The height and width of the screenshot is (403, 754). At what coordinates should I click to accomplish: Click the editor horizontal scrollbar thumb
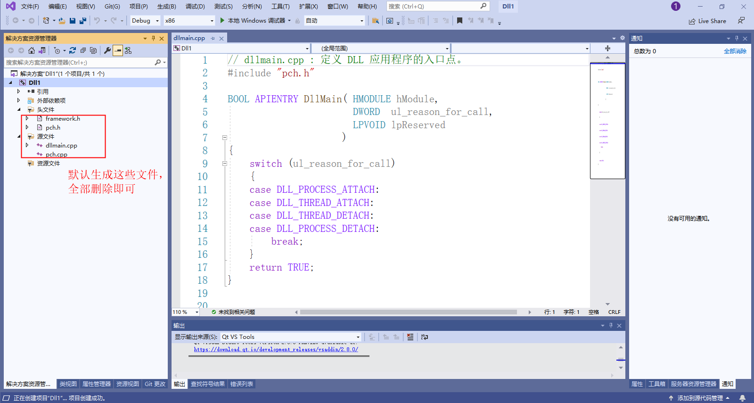408,312
